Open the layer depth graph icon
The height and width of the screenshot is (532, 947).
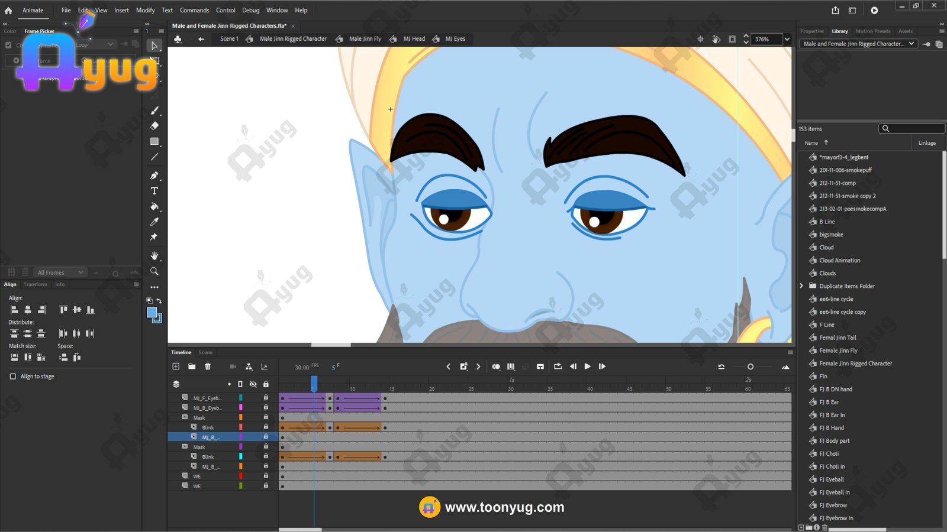click(265, 366)
